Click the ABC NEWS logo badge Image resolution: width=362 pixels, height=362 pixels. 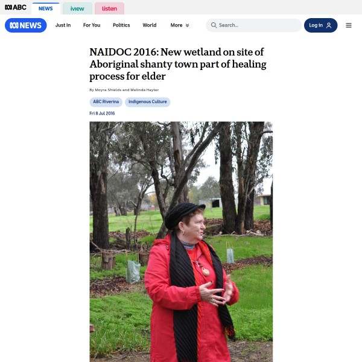[x=25, y=25]
